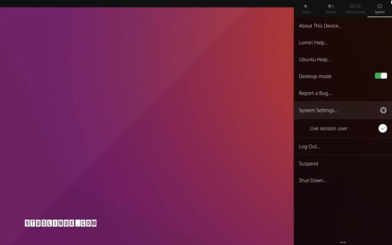Image resolution: width=392 pixels, height=245 pixels.
Task: Open the System indicator menu
Action: coord(379,8)
